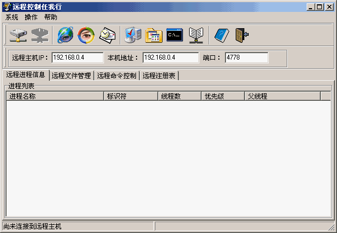Click the 远程主机IP input field
This screenshot has width=337, height=233.
[x=77, y=57]
